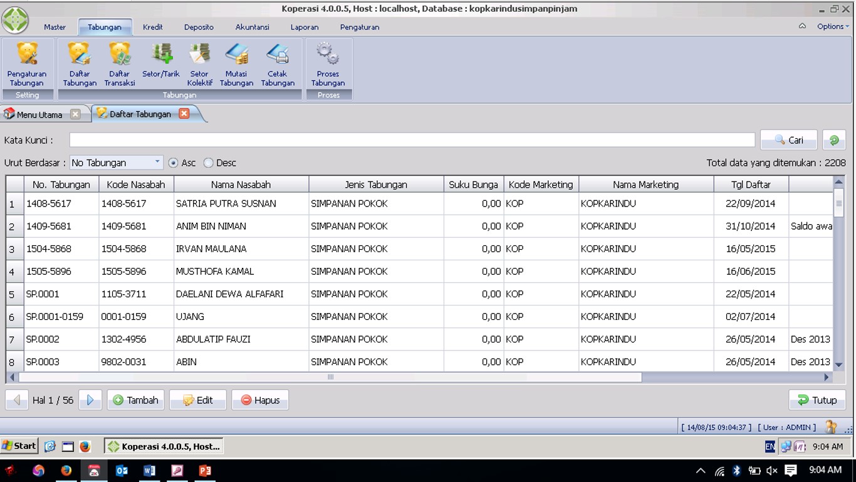This screenshot has height=482, width=856.
Task: Open the Laporan ribbon tab
Action: (x=305, y=27)
